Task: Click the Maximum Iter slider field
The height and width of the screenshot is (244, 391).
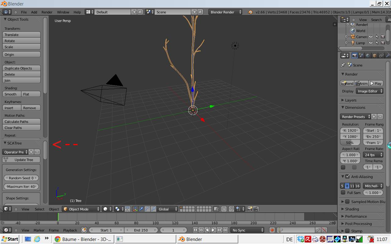Action: point(21,187)
